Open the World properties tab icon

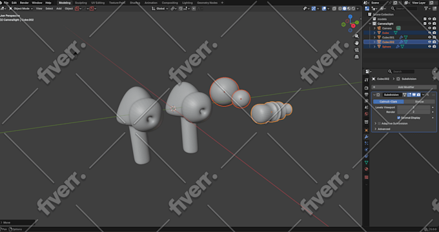(x=366, y=114)
